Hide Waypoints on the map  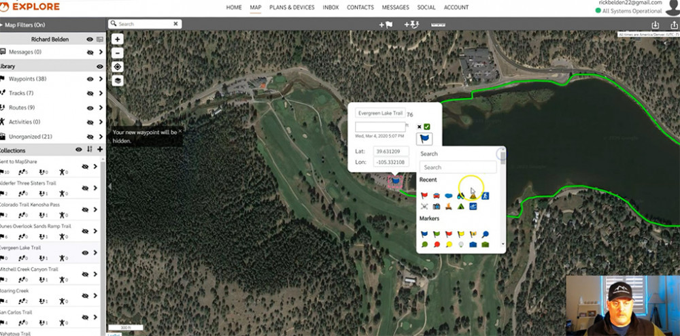pos(90,79)
